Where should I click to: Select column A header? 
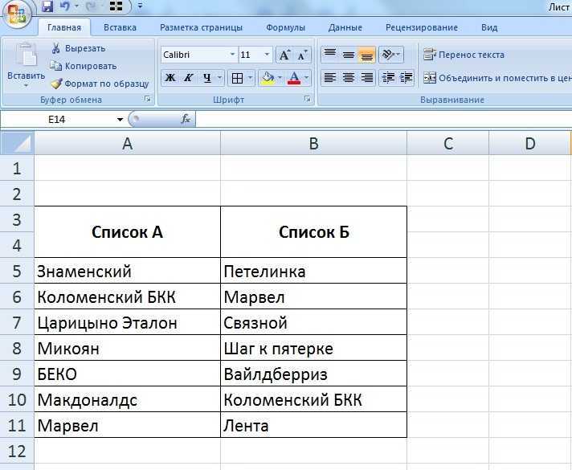pyautogui.click(x=127, y=143)
